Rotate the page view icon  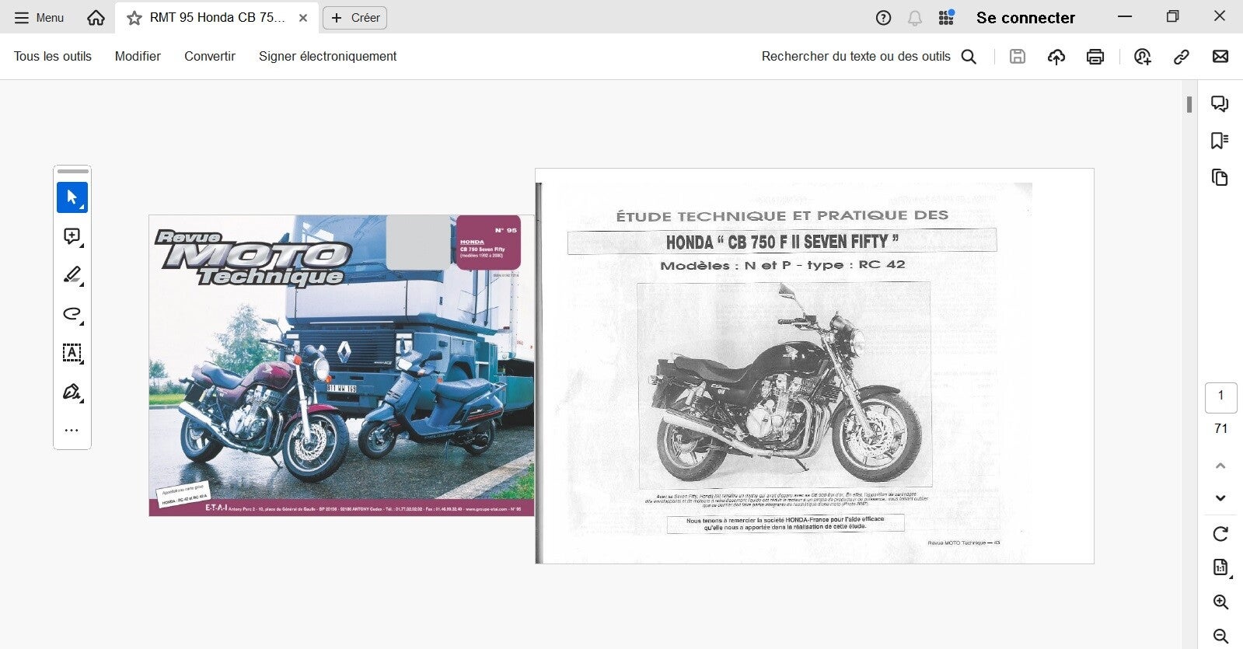1220,534
